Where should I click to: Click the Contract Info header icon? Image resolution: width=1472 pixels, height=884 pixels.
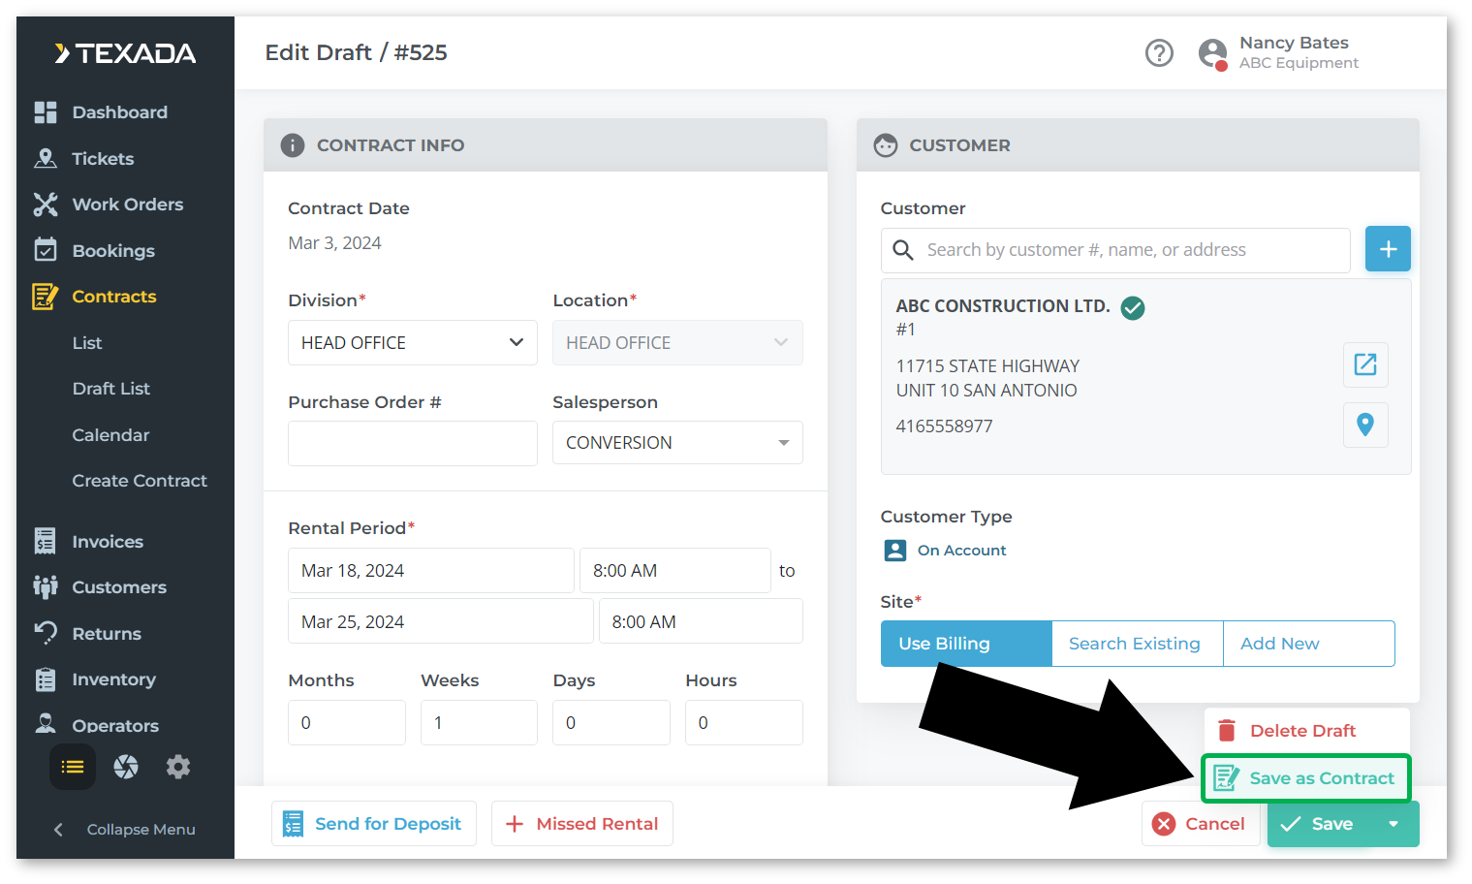pos(293,145)
